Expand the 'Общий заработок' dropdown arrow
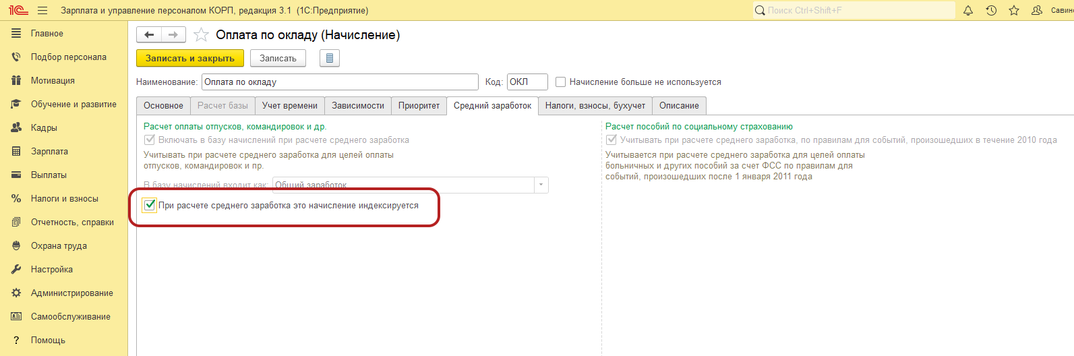Screen dimensions: 1074x356 click(x=541, y=185)
